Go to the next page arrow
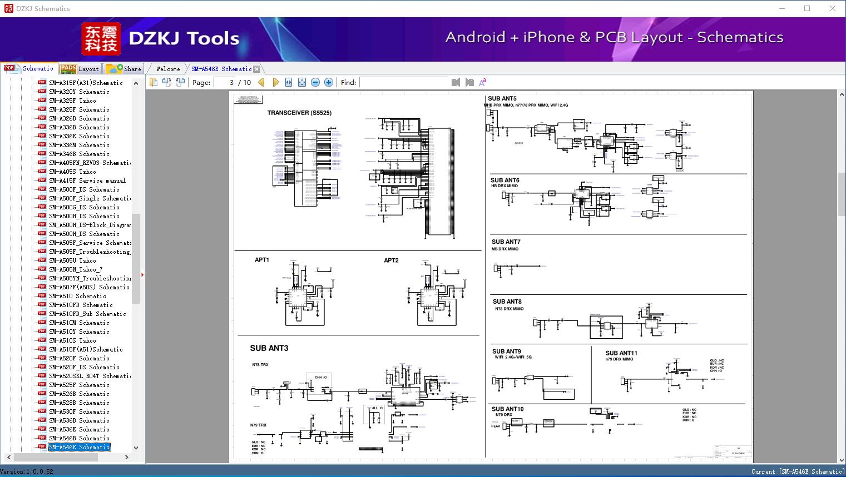846x477 pixels. [x=276, y=82]
